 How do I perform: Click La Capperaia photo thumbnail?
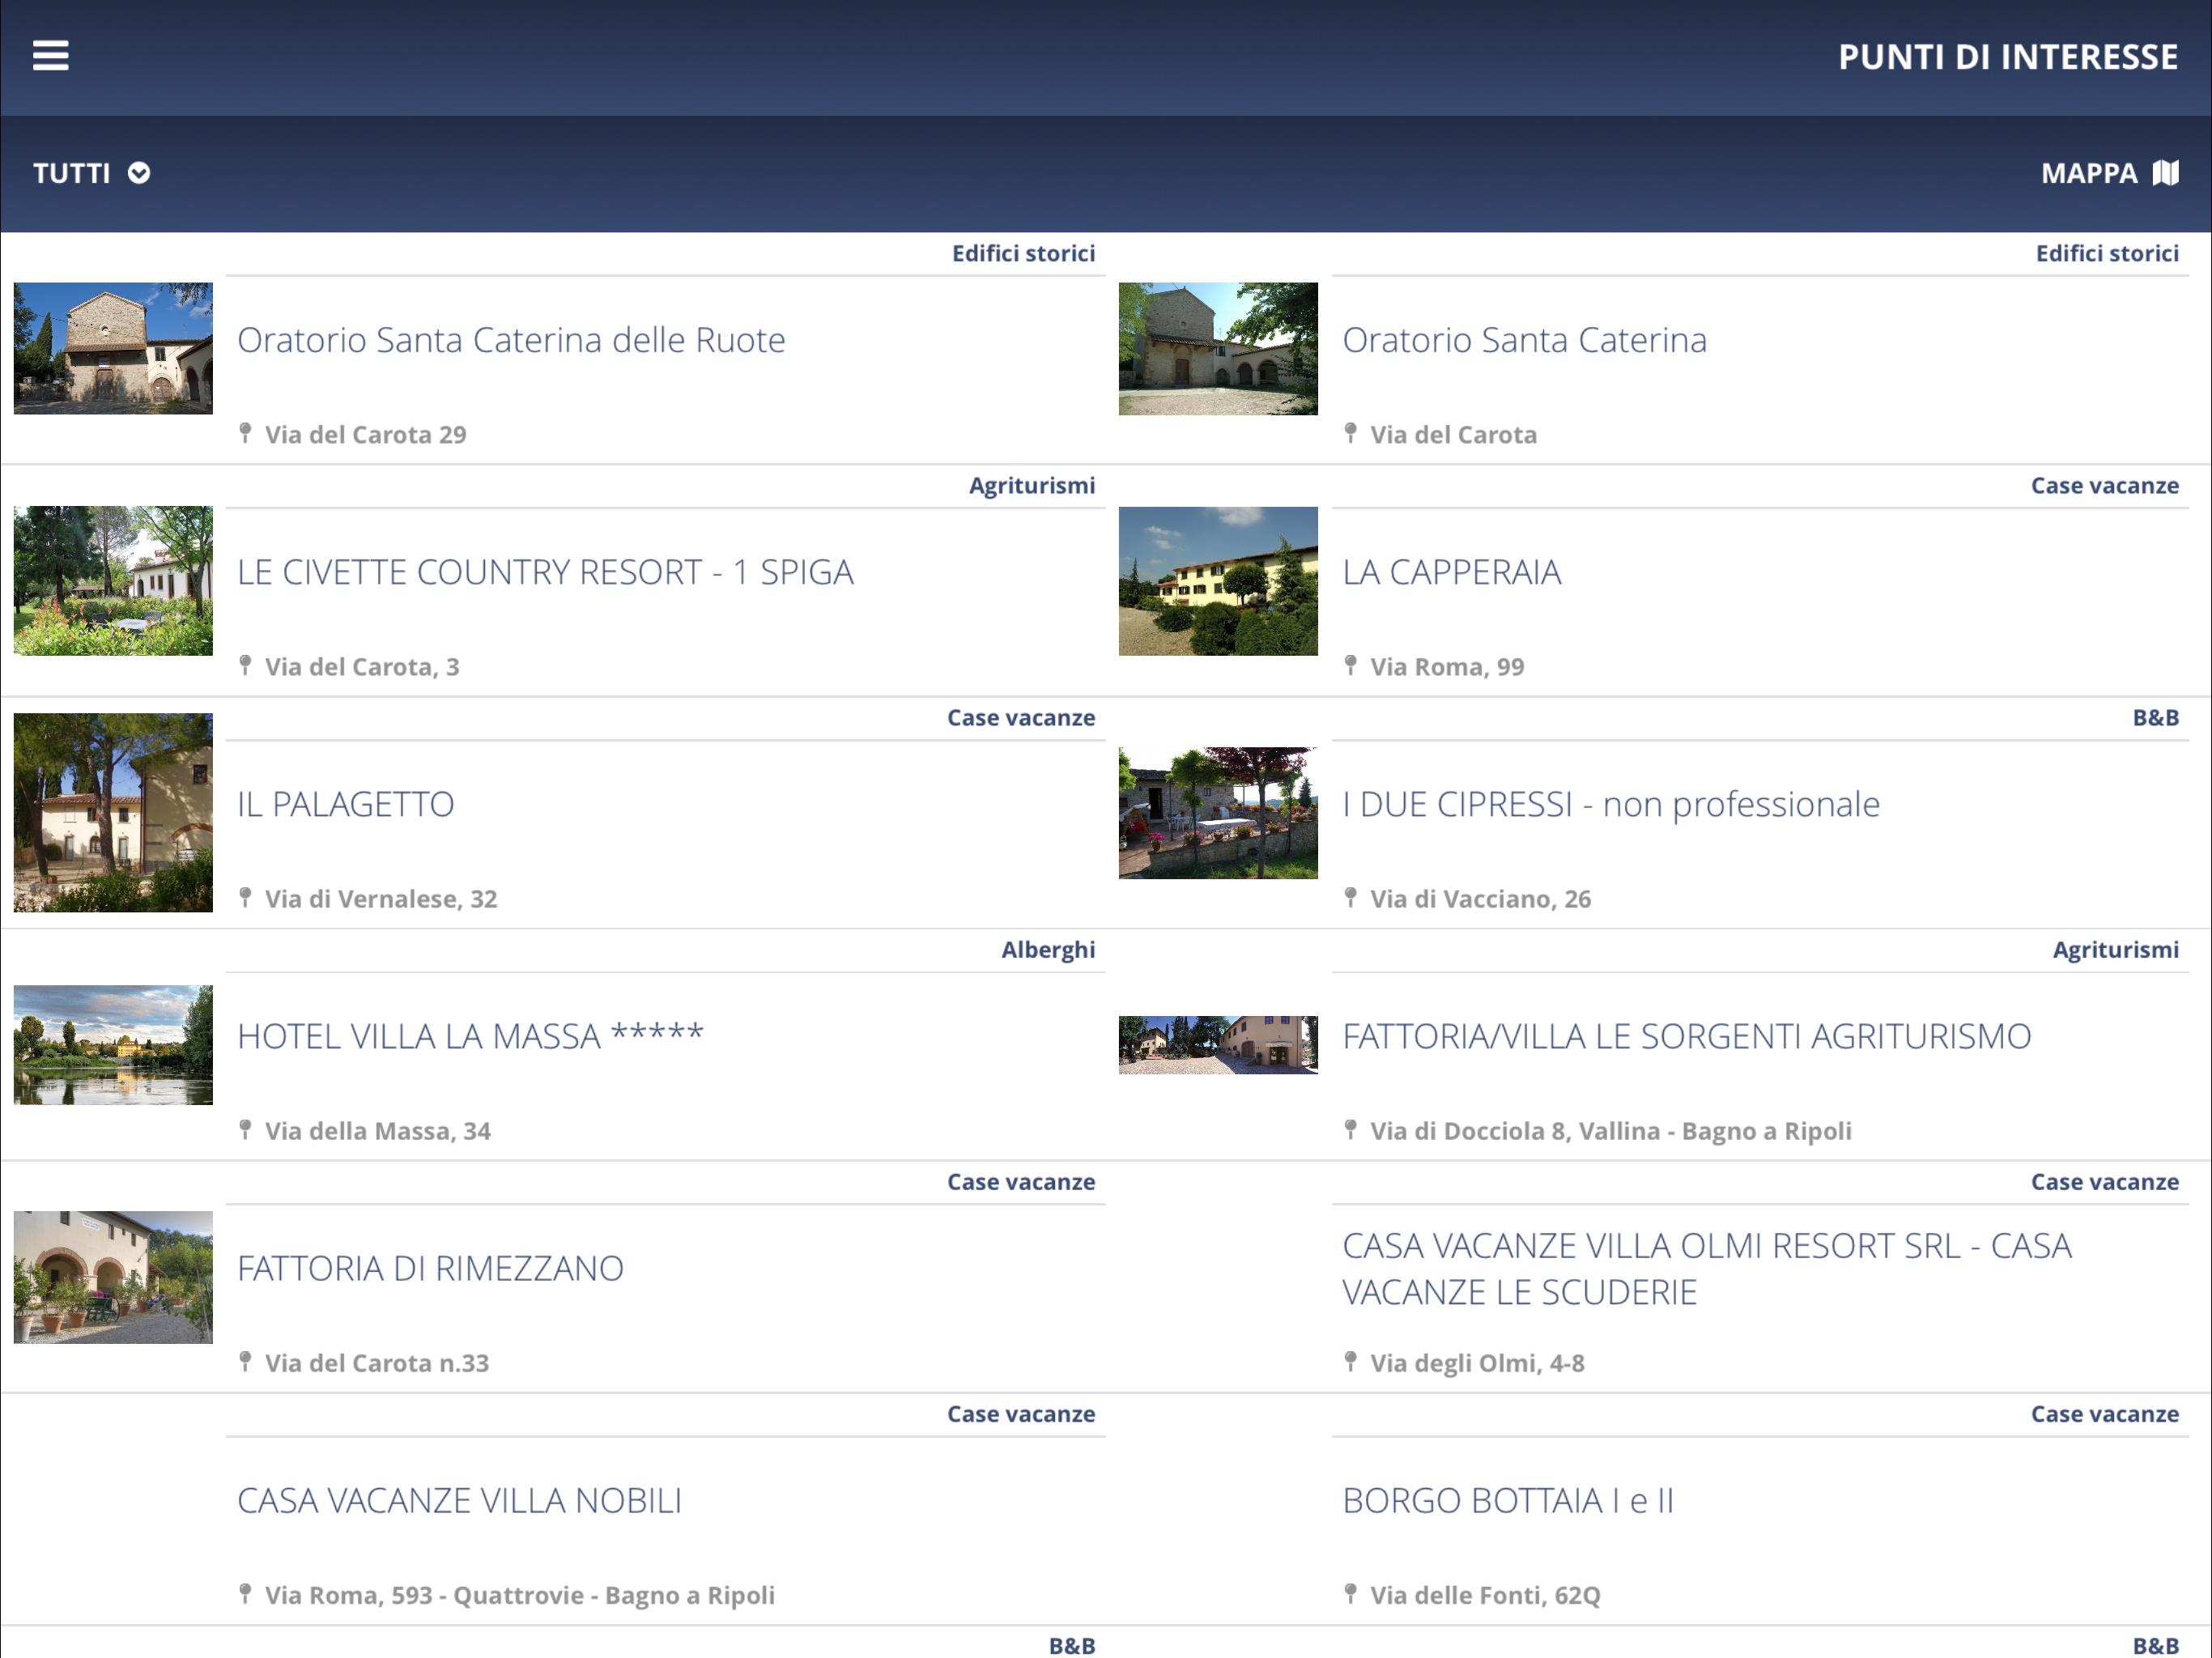point(1218,581)
